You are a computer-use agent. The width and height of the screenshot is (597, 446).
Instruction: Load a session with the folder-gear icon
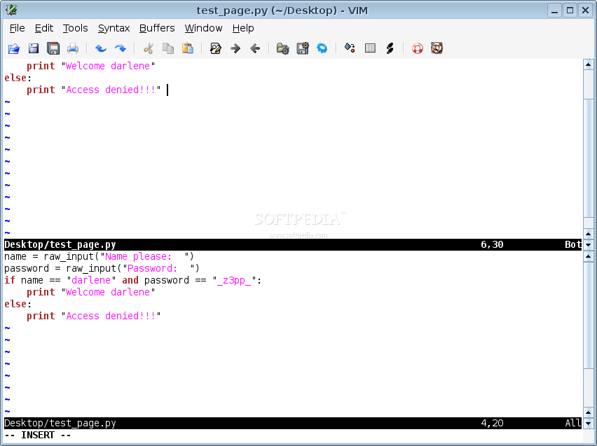click(282, 48)
